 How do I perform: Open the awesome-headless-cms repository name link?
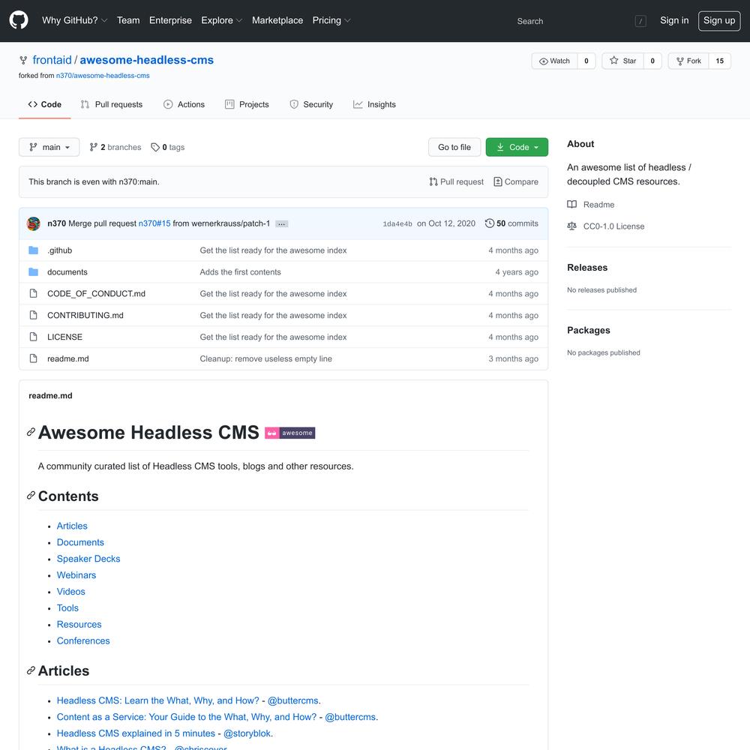tap(147, 60)
